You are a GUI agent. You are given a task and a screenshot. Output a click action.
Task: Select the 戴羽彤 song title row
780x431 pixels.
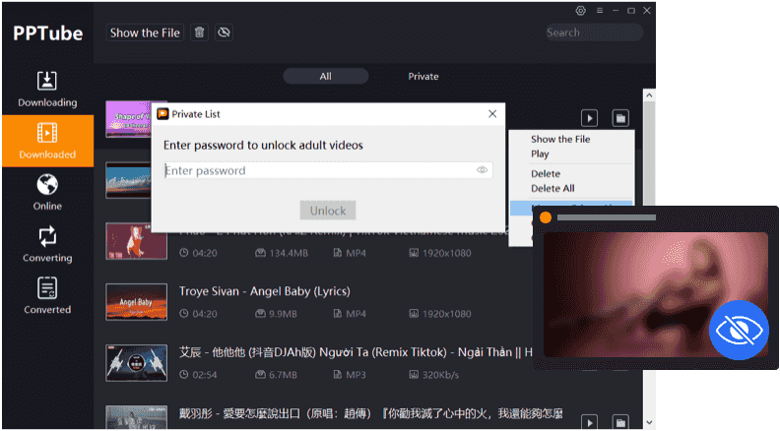tap(370, 413)
